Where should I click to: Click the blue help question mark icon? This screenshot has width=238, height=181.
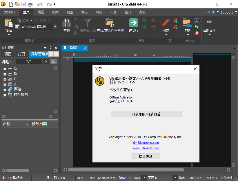point(213,12)
